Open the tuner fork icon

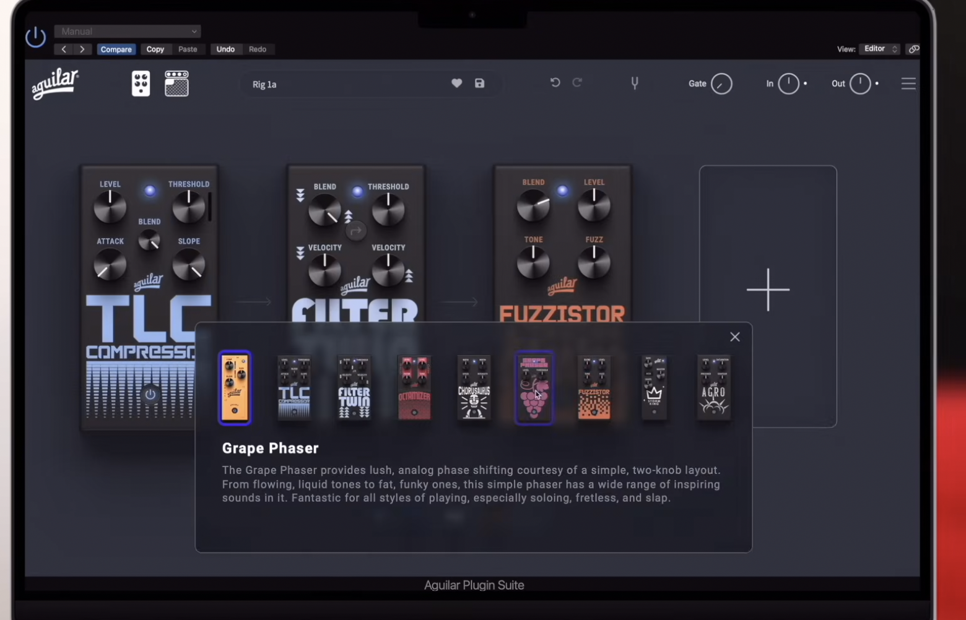click(635, 83)
